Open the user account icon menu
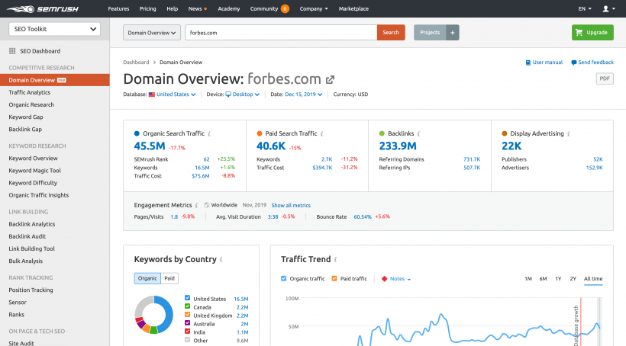Image resolution: width=626 pixels, height=346 pixels. click(x=609, y=9)
